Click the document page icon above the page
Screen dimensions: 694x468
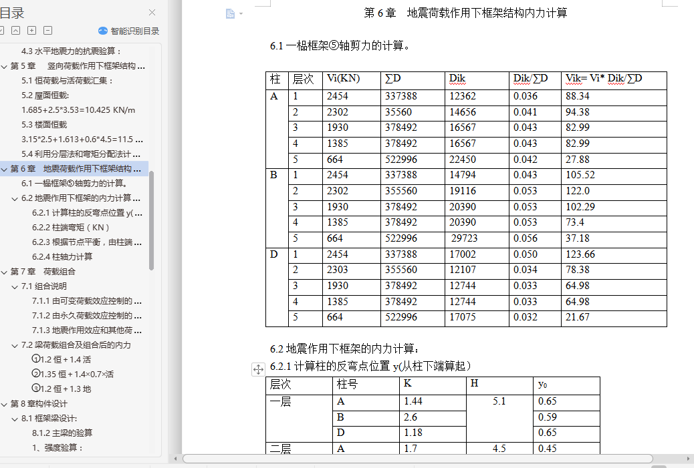(230, 14)
